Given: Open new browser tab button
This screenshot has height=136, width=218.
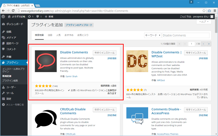Looking at the screenshot, I should [37, 6].
